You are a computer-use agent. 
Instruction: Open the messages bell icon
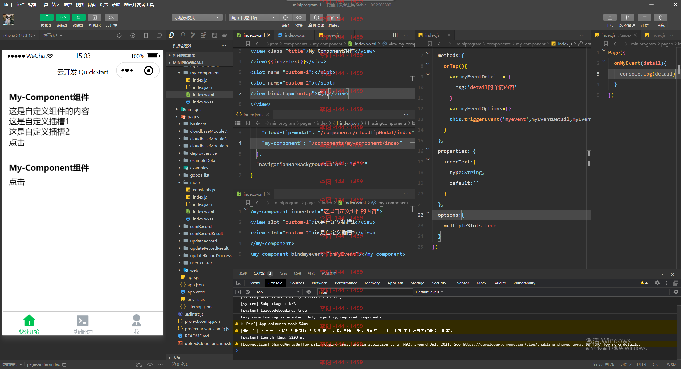(x=660, y=18)
